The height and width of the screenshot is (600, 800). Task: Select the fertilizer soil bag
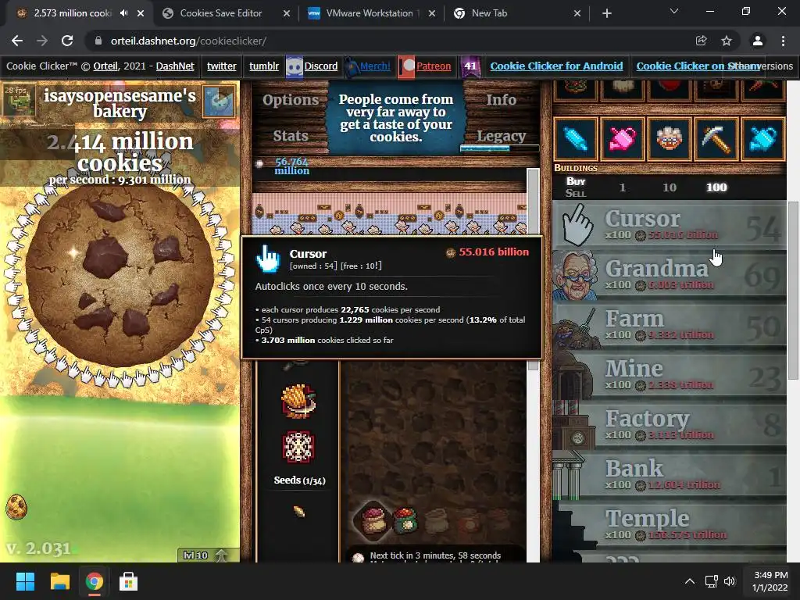pyautogui.click(x=405, y=520)
